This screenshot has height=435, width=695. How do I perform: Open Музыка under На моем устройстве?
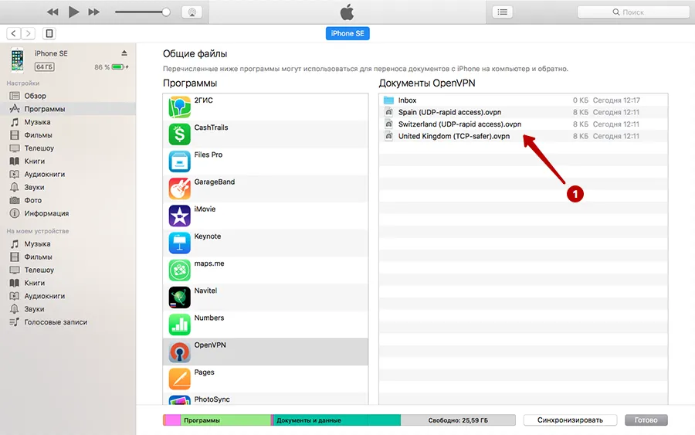click(68, 244)
